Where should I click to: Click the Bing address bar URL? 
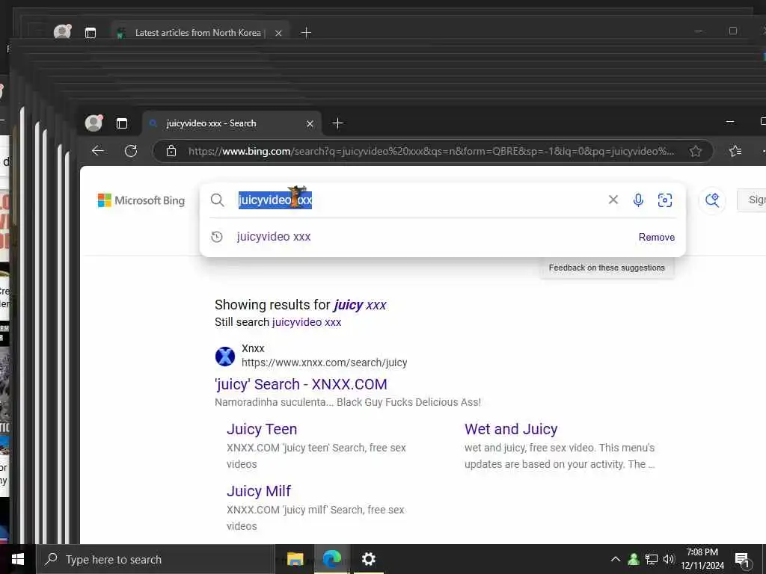[x=432, y=151]
